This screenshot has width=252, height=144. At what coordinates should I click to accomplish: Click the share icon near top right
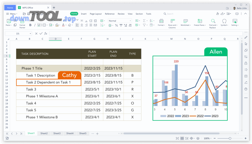click(222, 14)
